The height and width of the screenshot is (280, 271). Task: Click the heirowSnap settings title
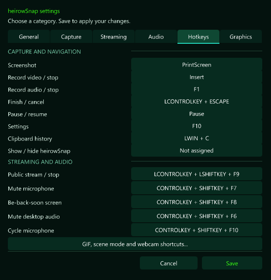[34, 11]
